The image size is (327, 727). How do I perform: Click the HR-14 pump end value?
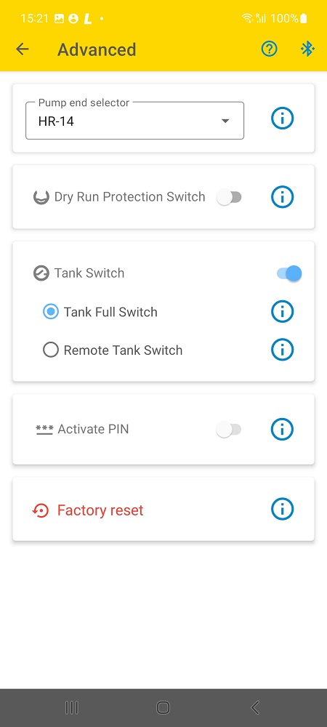tap(56, 122)
